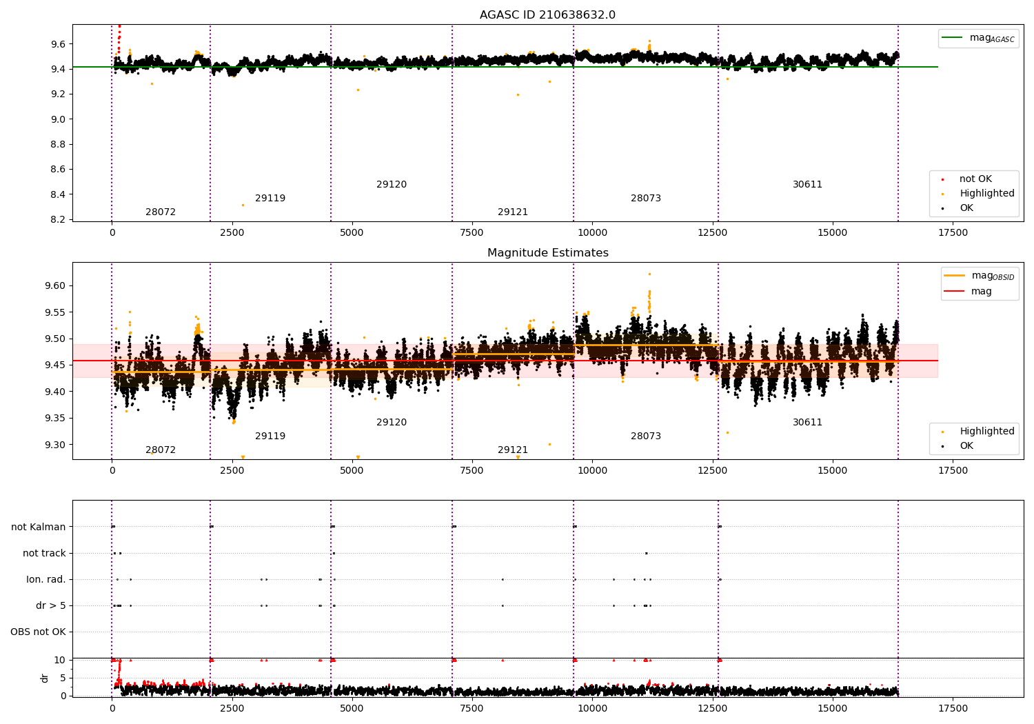The image size is (1034, 724).
Task: Click OBSID label 29121 in Magnitude Estimates plot
Action: (513, 450)
